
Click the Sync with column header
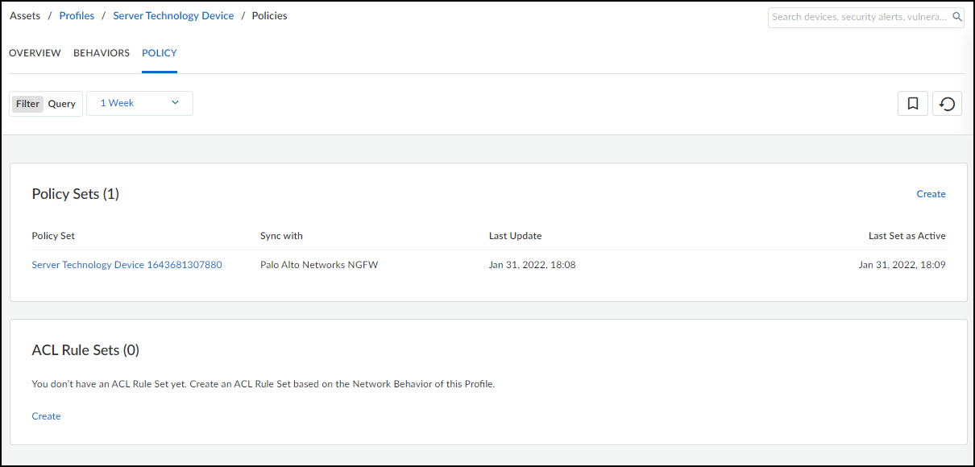pos(281,236)
